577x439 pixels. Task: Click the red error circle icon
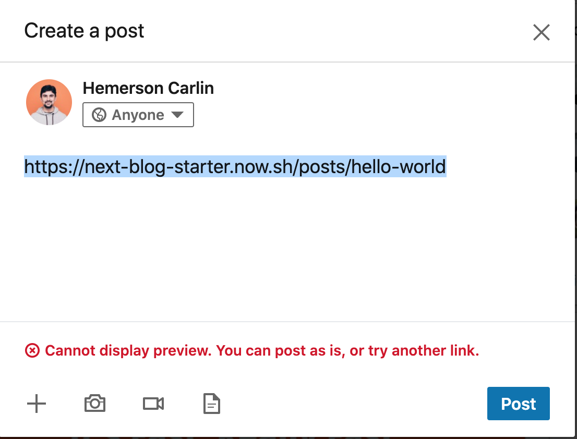coord(32,350)
